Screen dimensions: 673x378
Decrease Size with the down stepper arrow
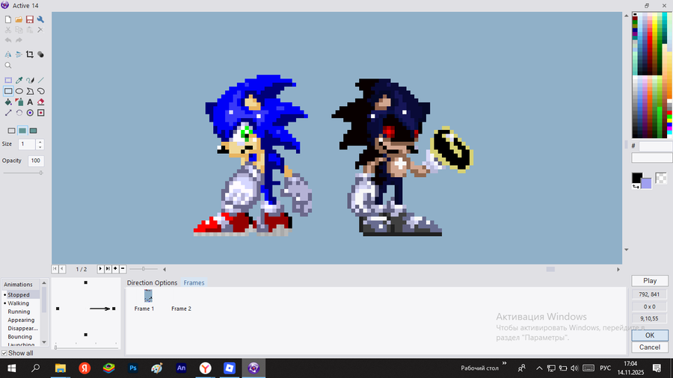[40, 147]
